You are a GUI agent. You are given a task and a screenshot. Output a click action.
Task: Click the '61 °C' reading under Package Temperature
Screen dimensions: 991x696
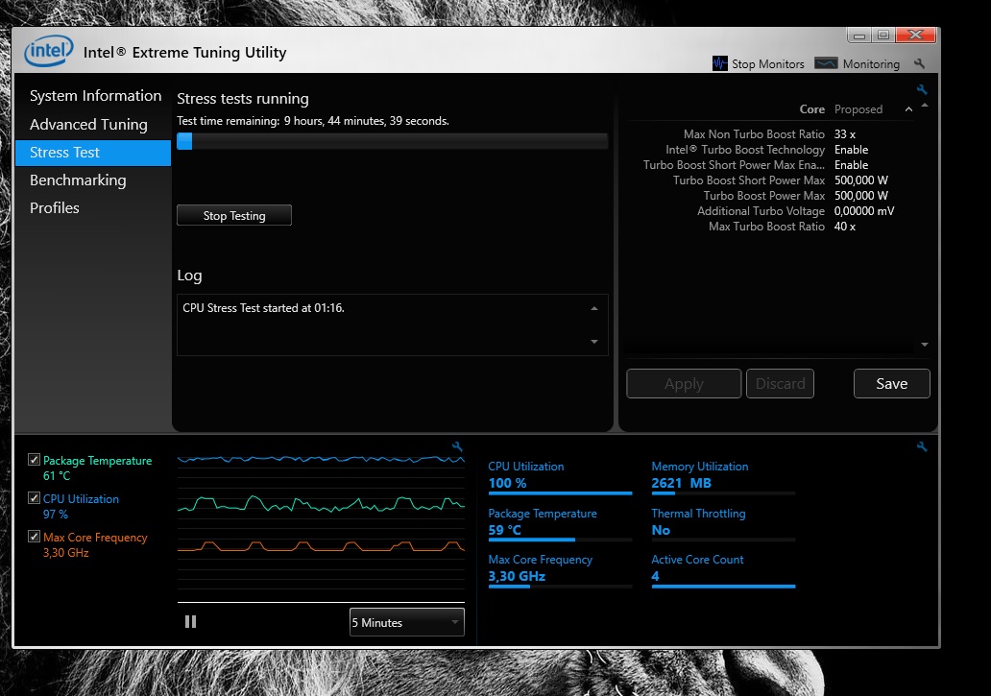pyautogui.click(x=57, y=475)
